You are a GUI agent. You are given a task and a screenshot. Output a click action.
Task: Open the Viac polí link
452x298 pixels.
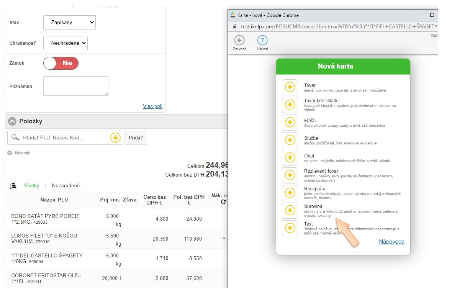152,106
